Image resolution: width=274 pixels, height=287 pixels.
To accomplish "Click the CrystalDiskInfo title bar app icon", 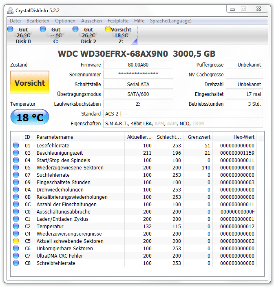I will coord(10,11).
